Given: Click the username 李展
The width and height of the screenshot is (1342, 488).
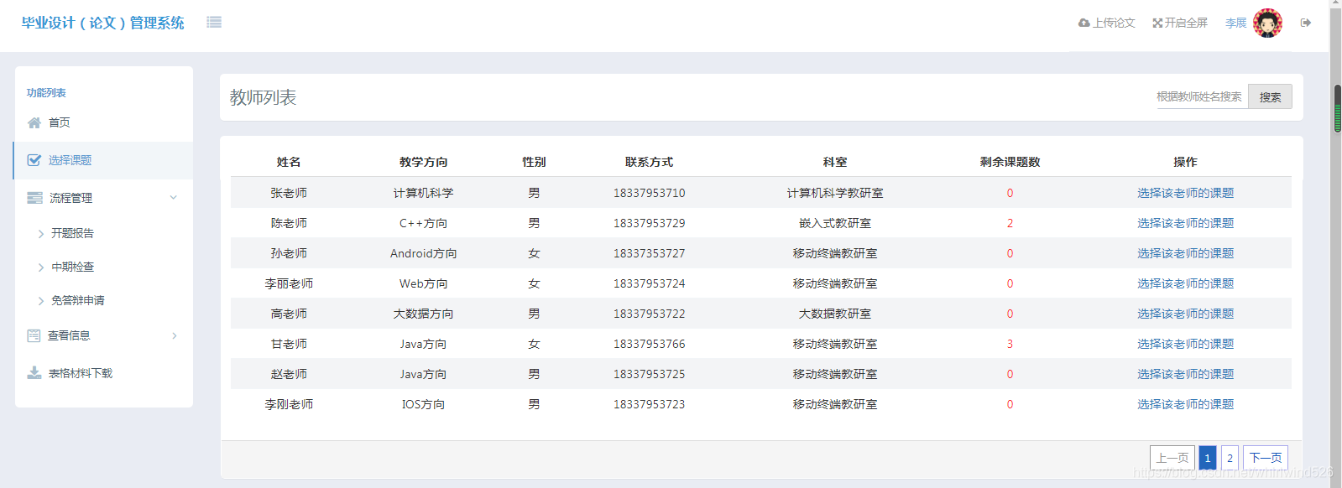Looking at the screenshot, I should [x=1235, y=23].
